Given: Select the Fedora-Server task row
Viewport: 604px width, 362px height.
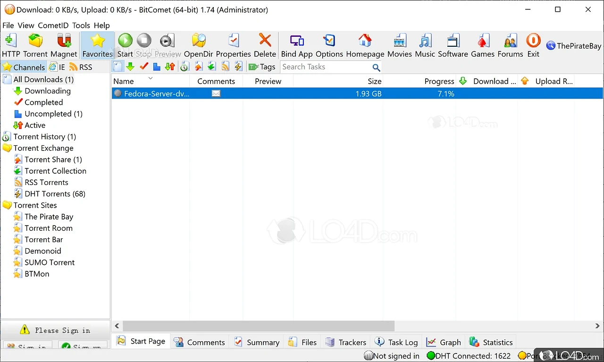Looking at the screenshot, I should (357, 93).
